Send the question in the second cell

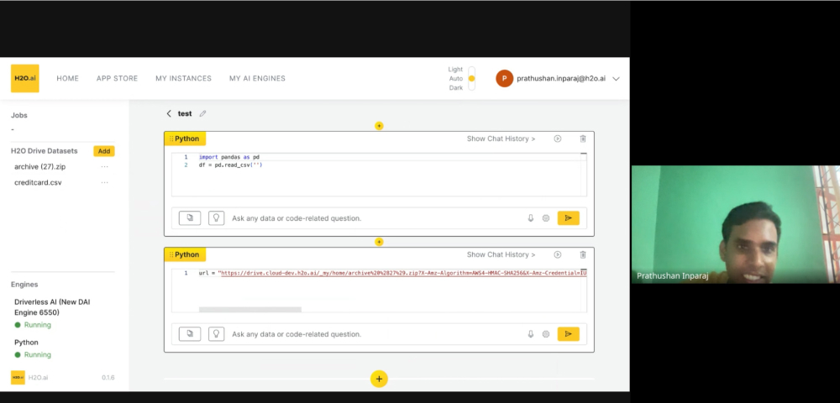(568, 334)
